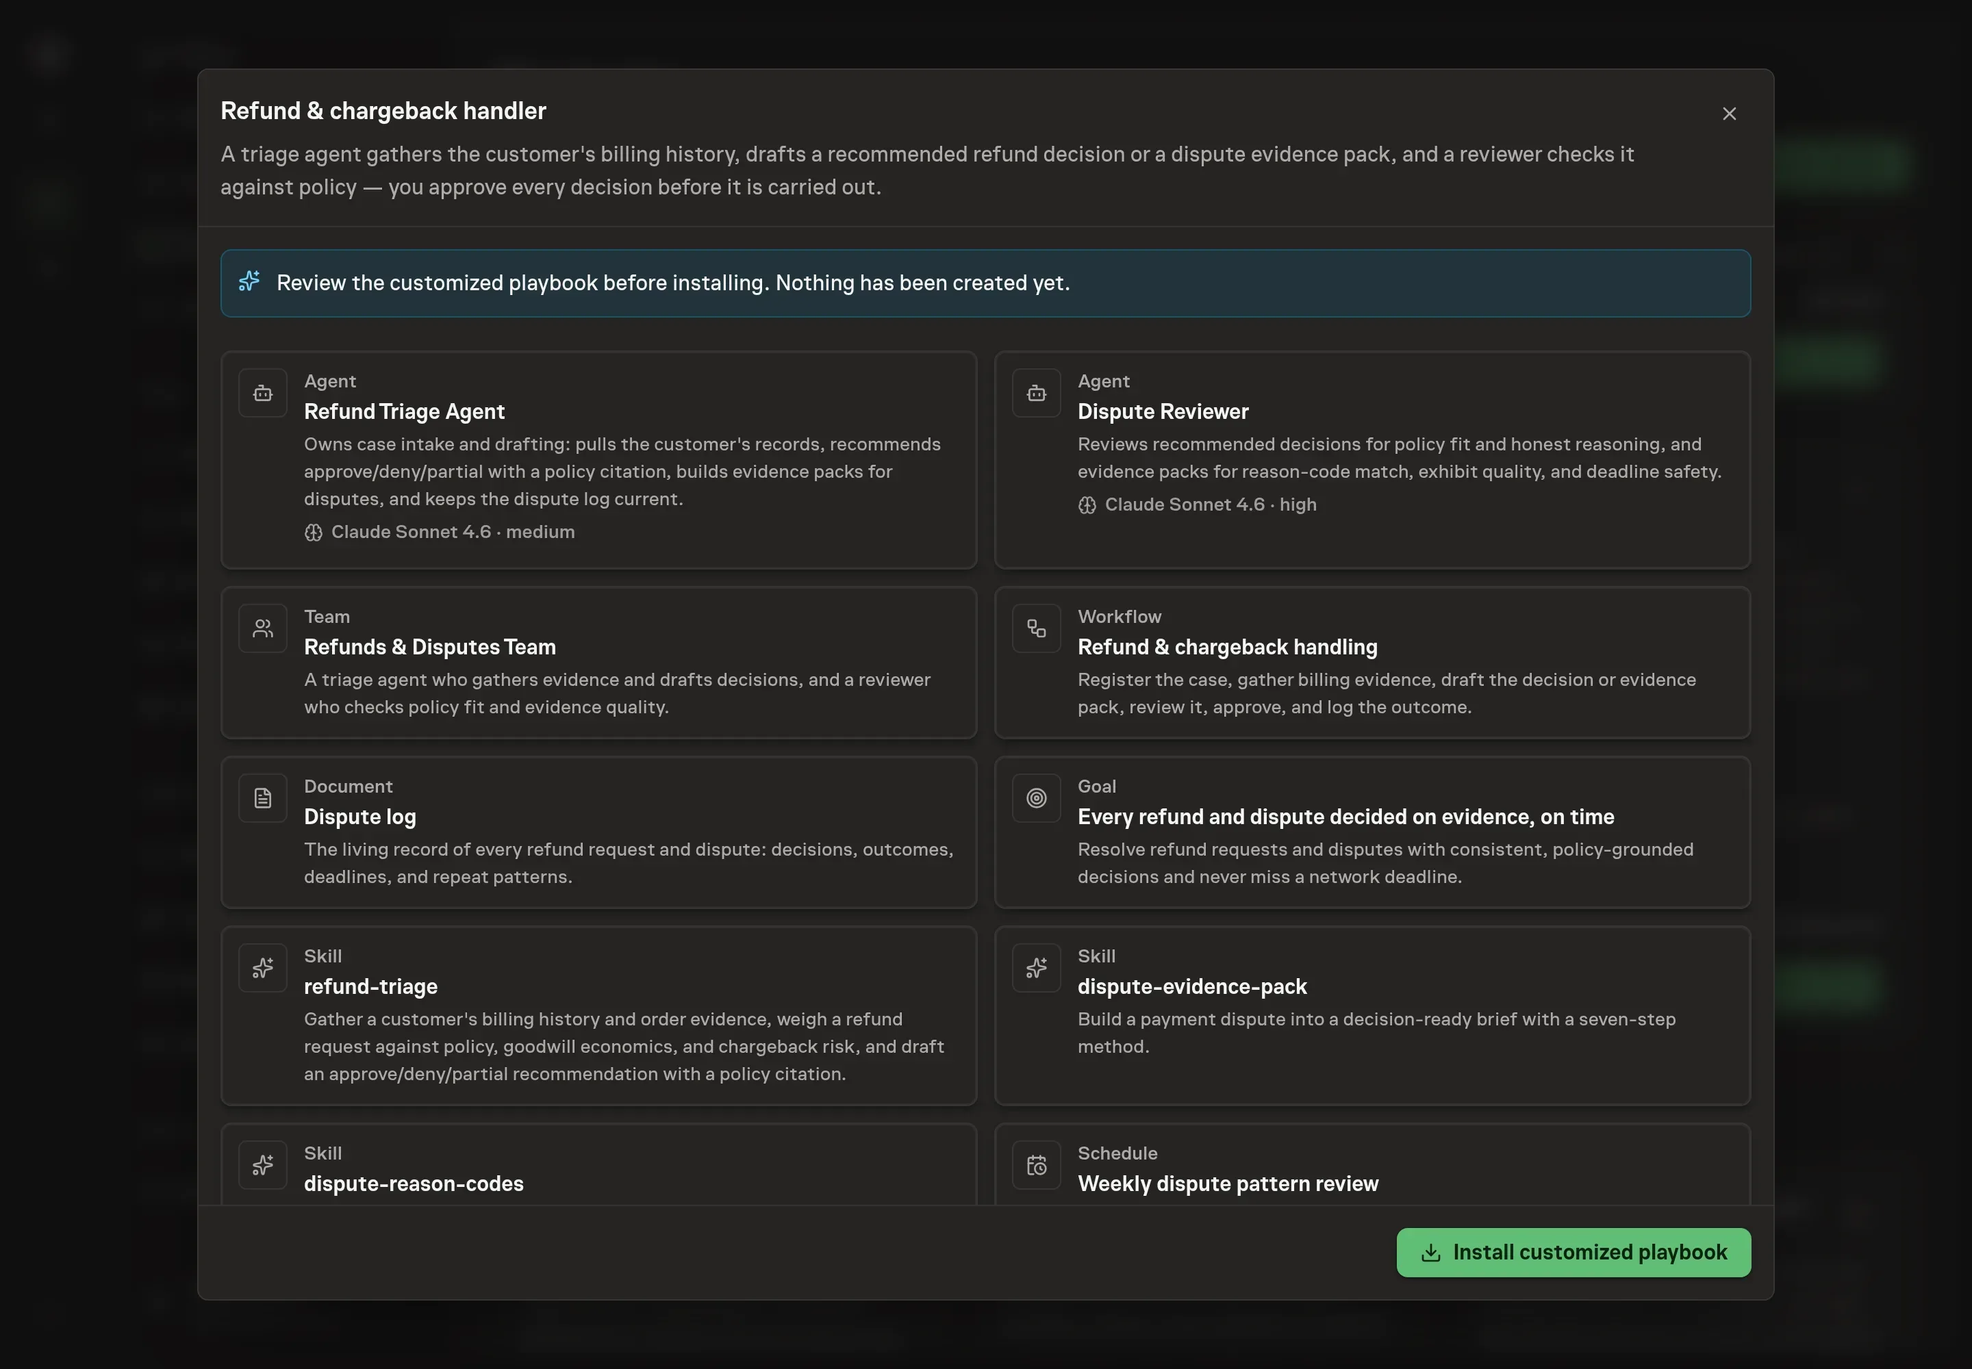Click the sparkle icon for dispute-reason-codes skill
1972x1369 pixels.
pyautogui.click(x=262, y=1166)
